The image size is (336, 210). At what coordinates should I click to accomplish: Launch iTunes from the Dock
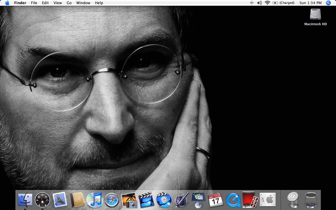(x=94, y=200)
